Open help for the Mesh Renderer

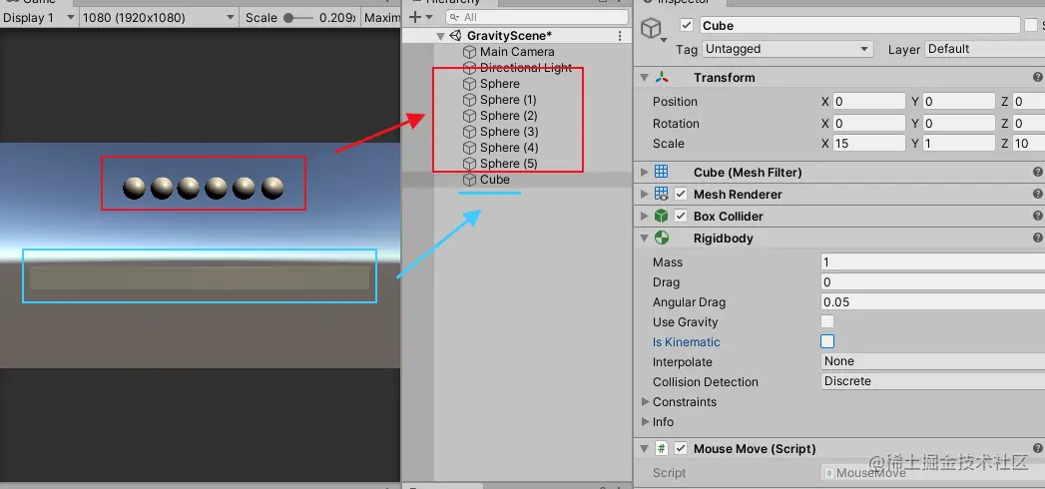(x=1038, y=194)
